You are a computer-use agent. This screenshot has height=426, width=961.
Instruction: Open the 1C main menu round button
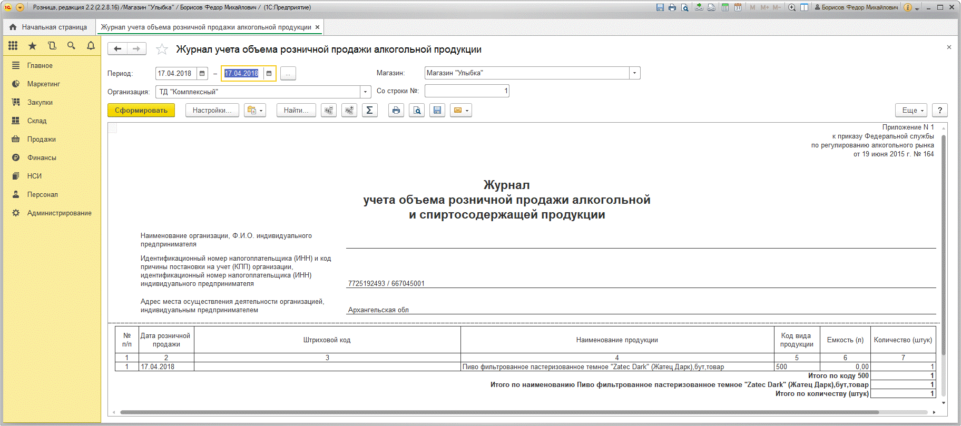point(20,7)
